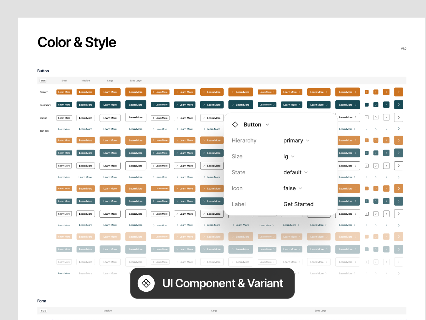Viewport: 426px width, 320px height.
Task: Click the diamond component icon beside Button title
Action: 235,124
